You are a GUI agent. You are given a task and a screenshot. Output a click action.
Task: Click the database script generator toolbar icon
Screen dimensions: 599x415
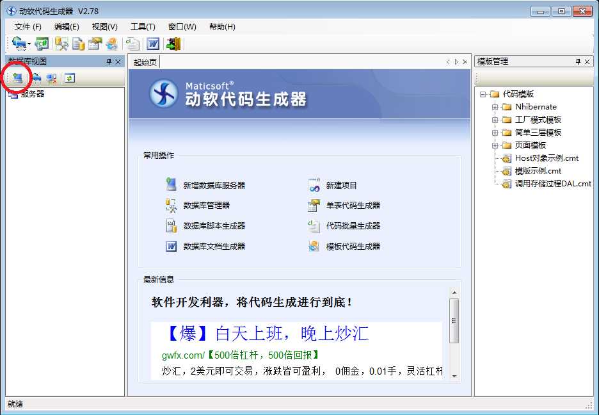(78, 44)
